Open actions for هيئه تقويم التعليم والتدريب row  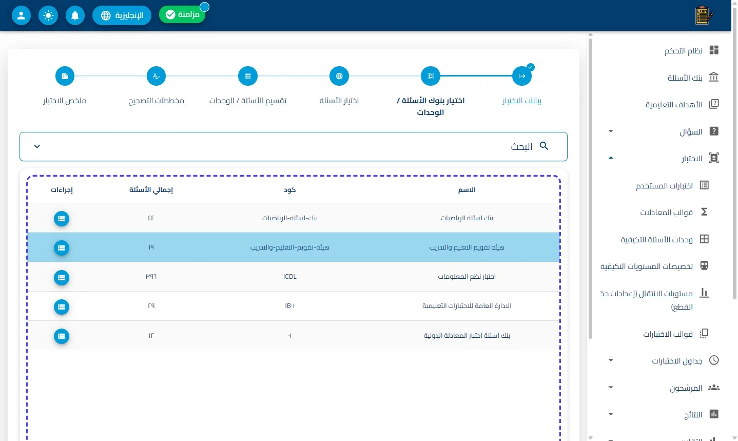[62, 248]
